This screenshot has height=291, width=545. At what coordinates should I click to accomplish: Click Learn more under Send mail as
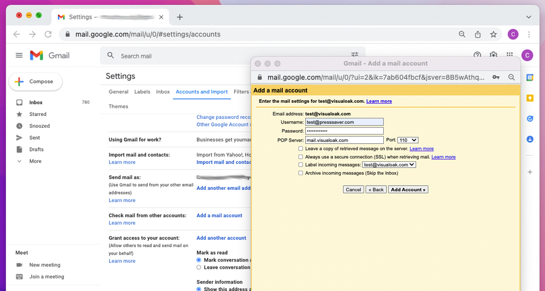122,200
